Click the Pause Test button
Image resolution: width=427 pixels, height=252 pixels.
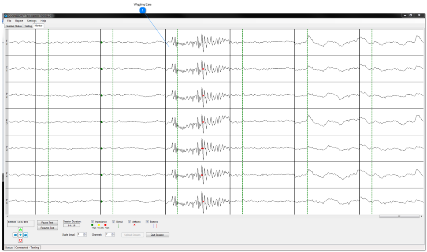point(48,223)
